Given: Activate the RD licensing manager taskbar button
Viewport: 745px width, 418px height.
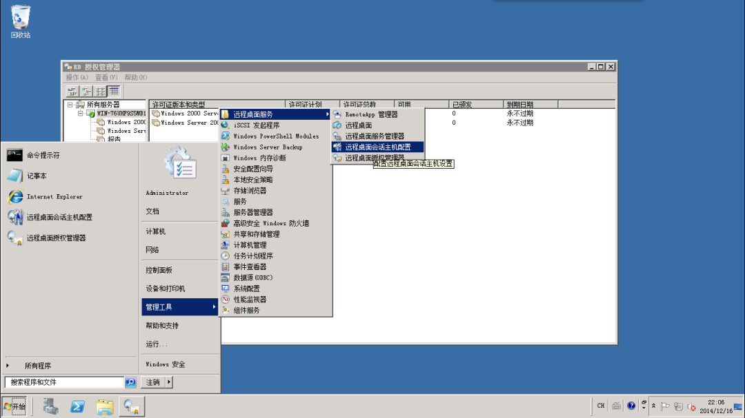Looking at the screenshot, I should pyautogui.click(x=132, y=406).
